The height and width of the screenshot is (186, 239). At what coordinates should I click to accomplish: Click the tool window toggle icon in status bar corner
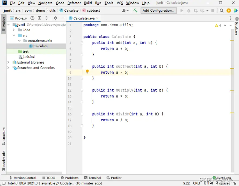(4, 183)
